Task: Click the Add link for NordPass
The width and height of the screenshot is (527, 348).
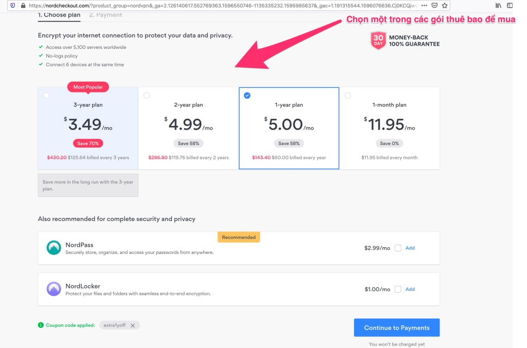Action: [x=410, y=248]
